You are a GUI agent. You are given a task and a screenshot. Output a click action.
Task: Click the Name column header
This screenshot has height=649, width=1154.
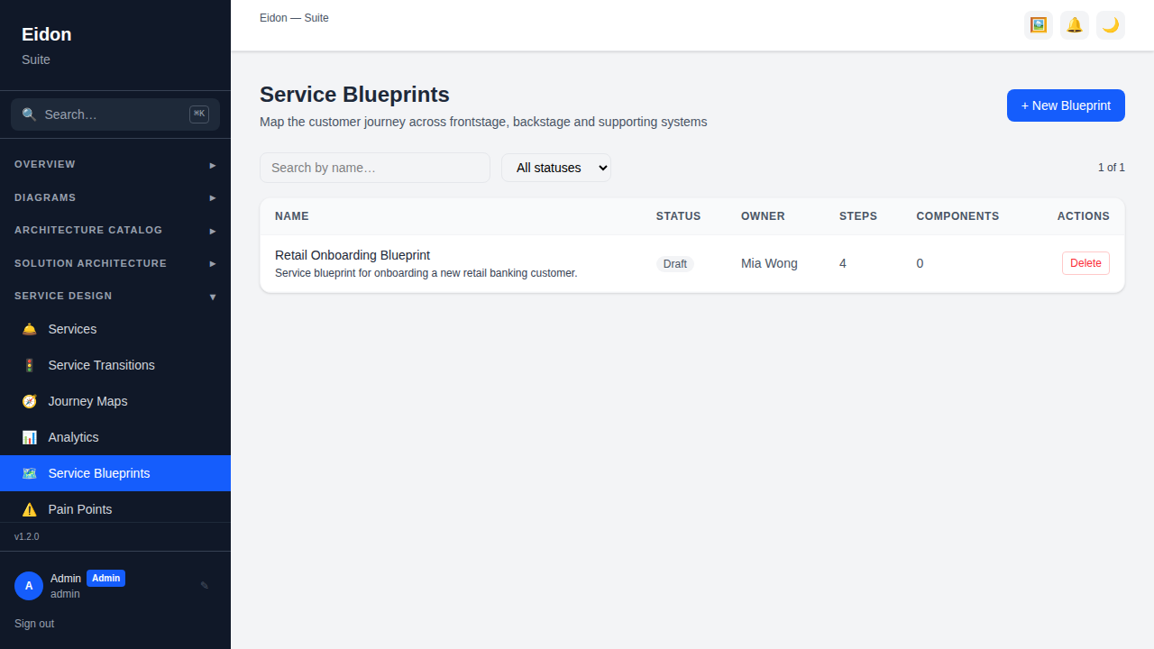(292, 216)
